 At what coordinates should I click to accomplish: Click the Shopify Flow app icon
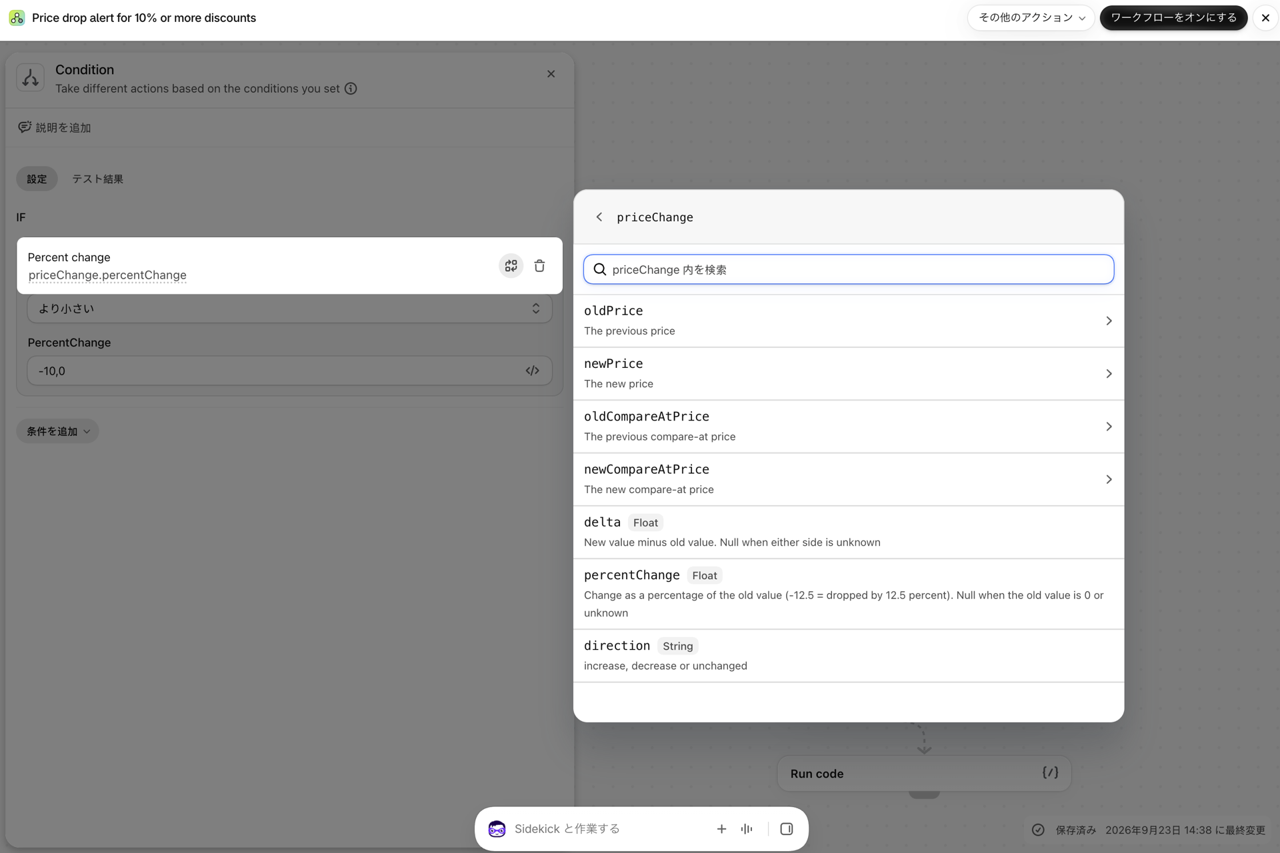(x=17, y=18)
